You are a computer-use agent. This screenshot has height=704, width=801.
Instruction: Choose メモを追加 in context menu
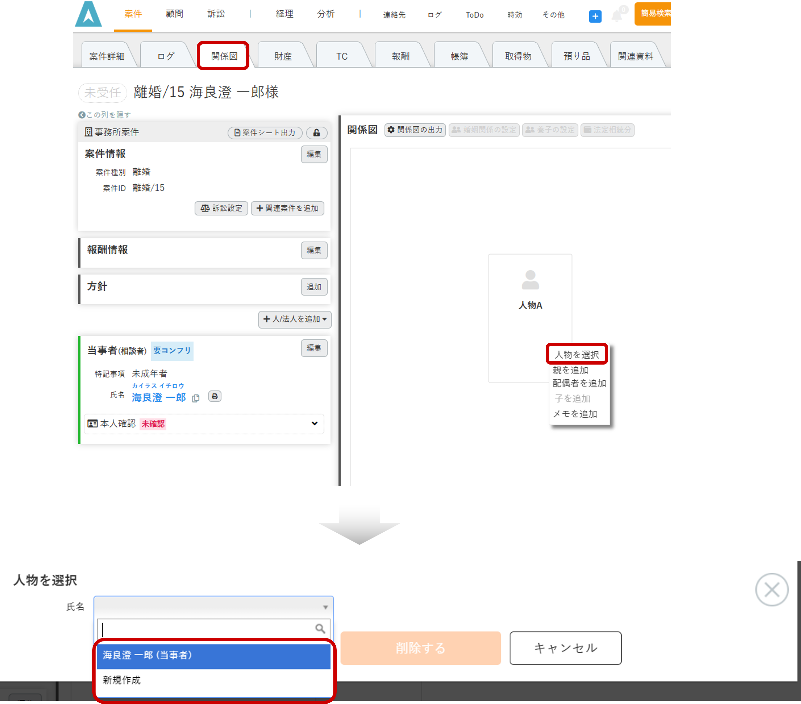575,414
